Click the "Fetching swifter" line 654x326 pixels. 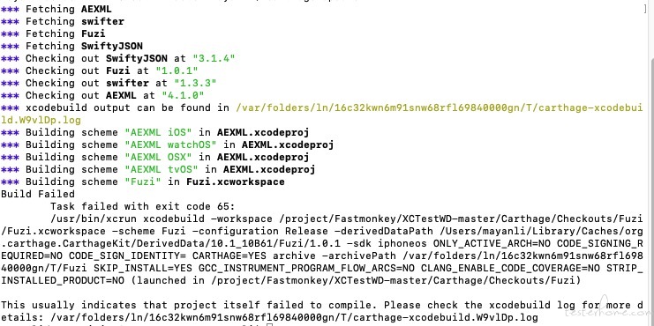(62, 21)
